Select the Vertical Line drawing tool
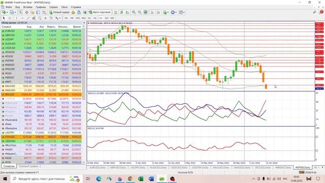325x183 pixels. coord(17,18)
